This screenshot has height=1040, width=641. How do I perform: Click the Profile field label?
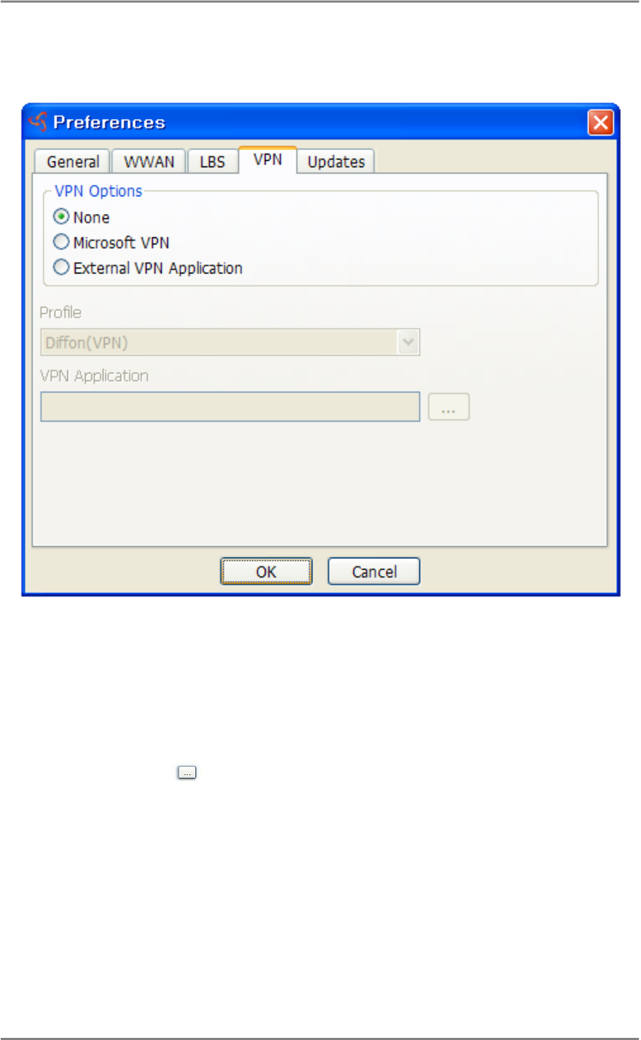click(60, 312)
